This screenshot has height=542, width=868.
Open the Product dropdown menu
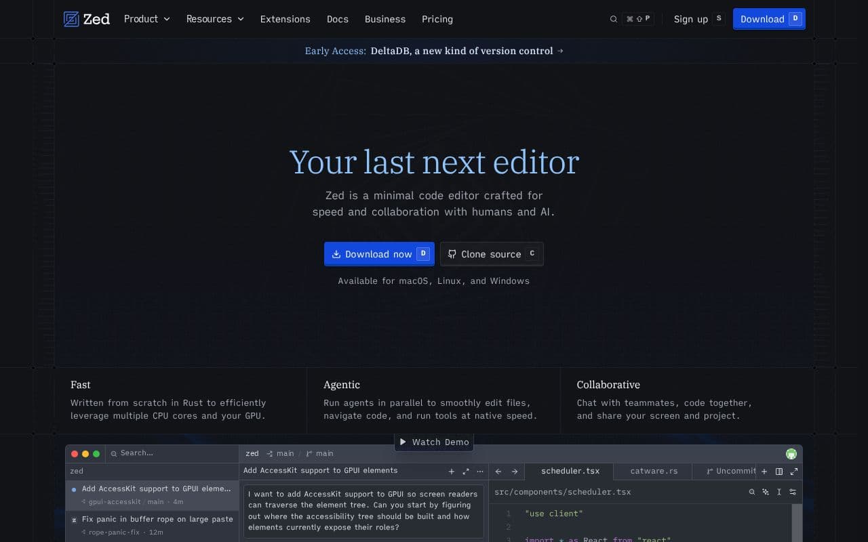pyautogui.click(x=146, y=19)
